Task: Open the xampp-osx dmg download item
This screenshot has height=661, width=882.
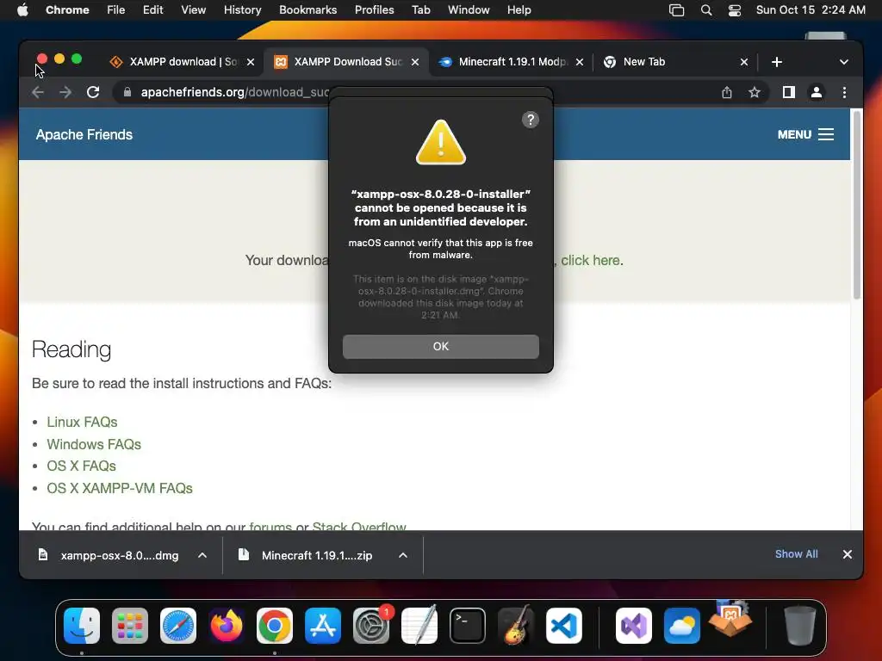Action: pos(109,555)
